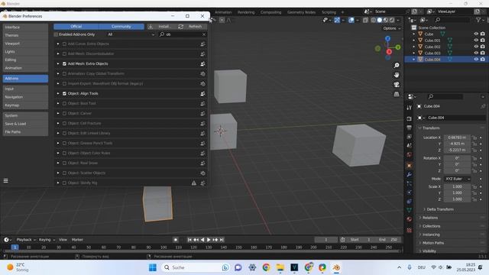This screenshot has width=489, height=275.
Task: Select the Keymap preferences section
Action: 25,105
